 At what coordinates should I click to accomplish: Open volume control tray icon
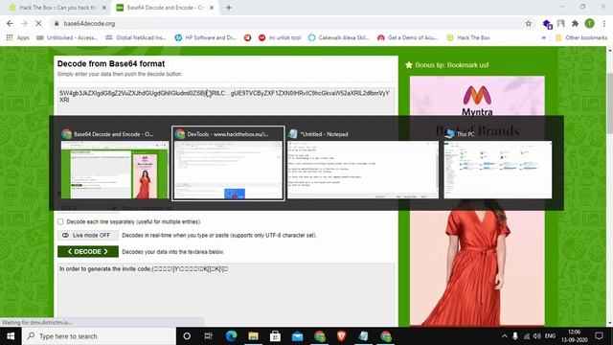tap(537, 336)
